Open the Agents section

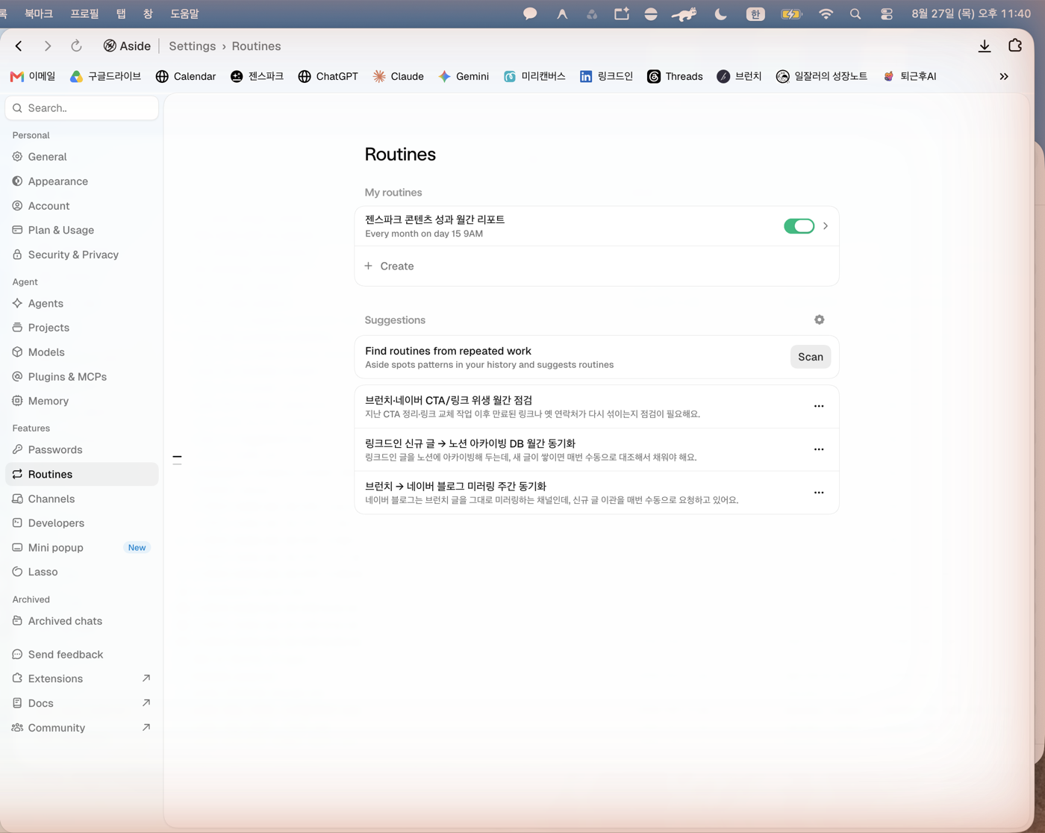[82, 303]
